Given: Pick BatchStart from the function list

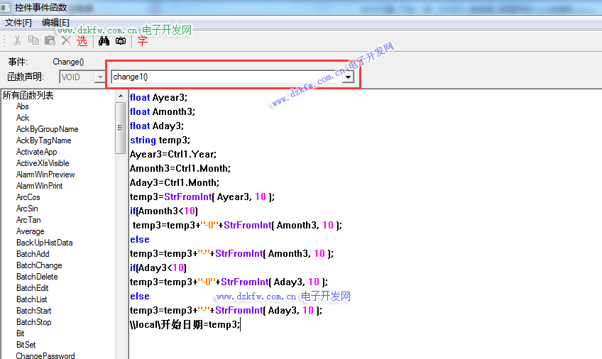Looking at the screenshot, I should coord(33,311).
